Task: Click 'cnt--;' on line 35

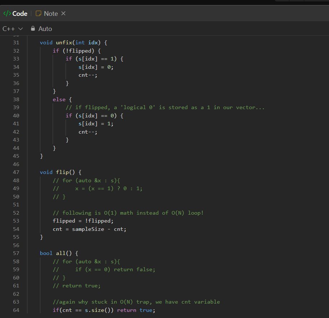Action: pyautogui.click(x=88, y=75)
